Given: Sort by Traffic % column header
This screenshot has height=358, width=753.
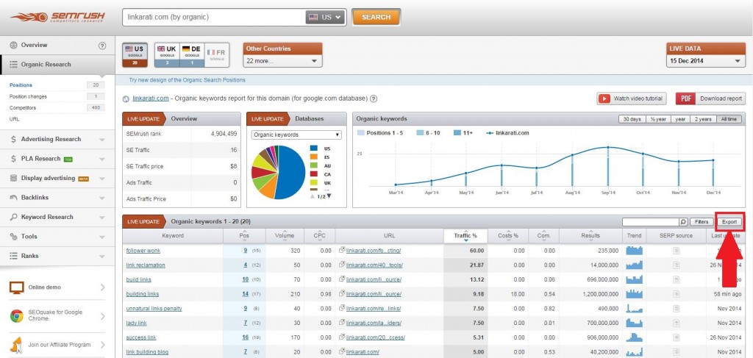Looking at the screenshot, I should click(x=465, y=236).
